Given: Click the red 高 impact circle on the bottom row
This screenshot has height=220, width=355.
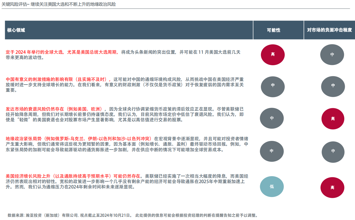Looking at the screenshot, I should (333, 188).
